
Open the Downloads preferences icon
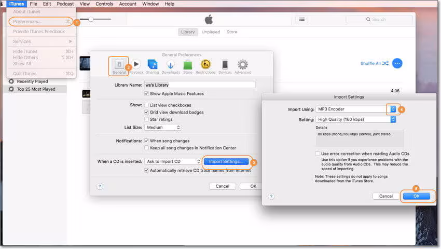tap(171, 66)
